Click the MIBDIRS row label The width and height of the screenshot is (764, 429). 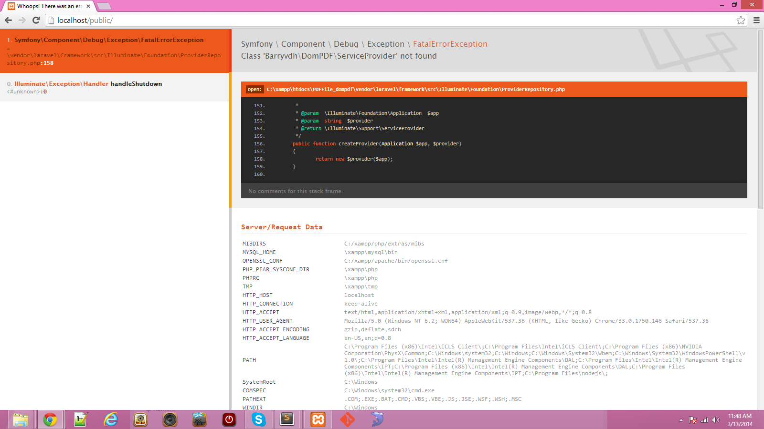tap(254, 244)
